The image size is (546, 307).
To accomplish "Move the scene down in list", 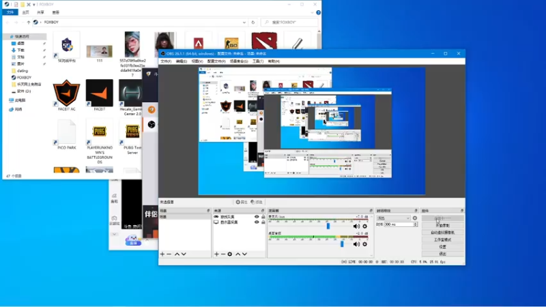I will 184,254.
